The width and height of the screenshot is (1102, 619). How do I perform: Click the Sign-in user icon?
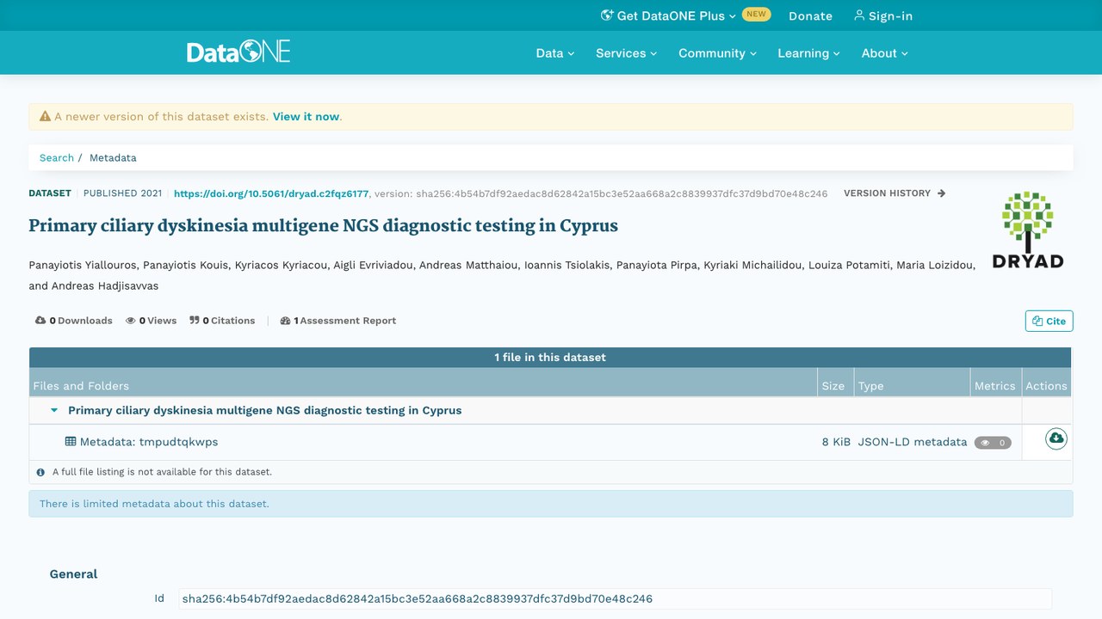tap(858, 15)
